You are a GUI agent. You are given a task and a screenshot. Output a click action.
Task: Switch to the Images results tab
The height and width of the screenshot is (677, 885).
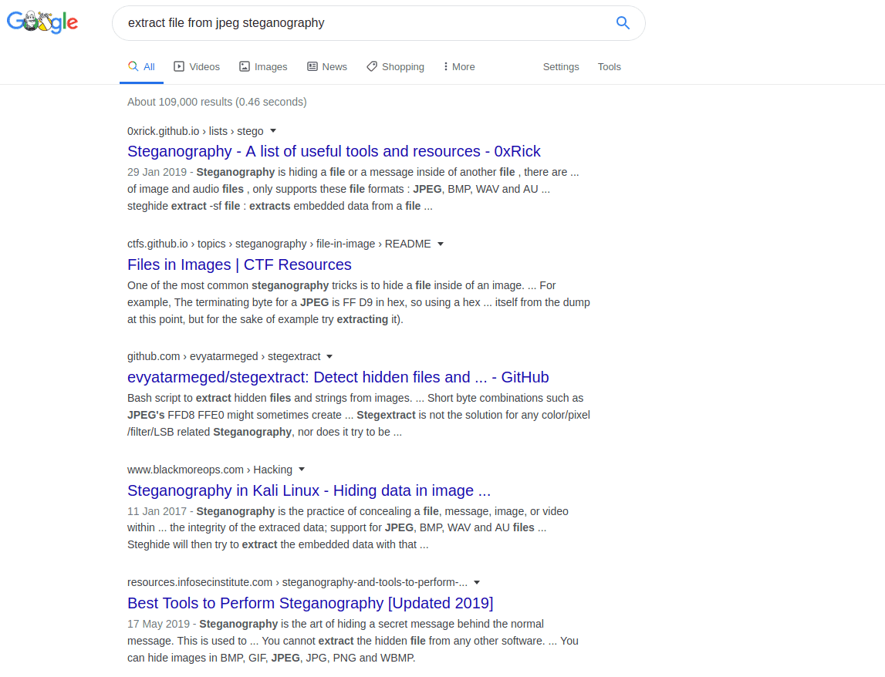point(263,67)
